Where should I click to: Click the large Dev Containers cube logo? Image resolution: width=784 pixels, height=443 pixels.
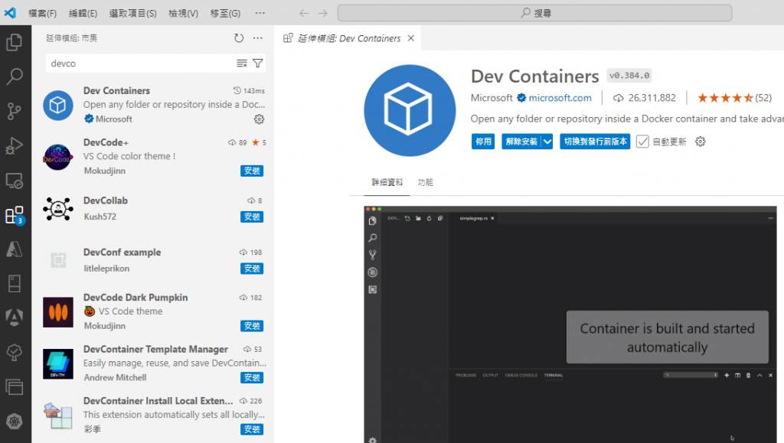click(410, 110)
